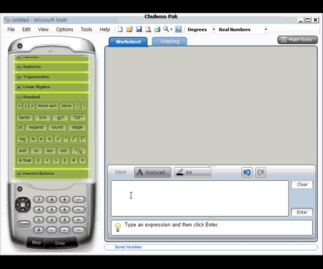Save using the floppy disk icon
The height and width of the screenshot is (269, 323).
click(139, 29)
